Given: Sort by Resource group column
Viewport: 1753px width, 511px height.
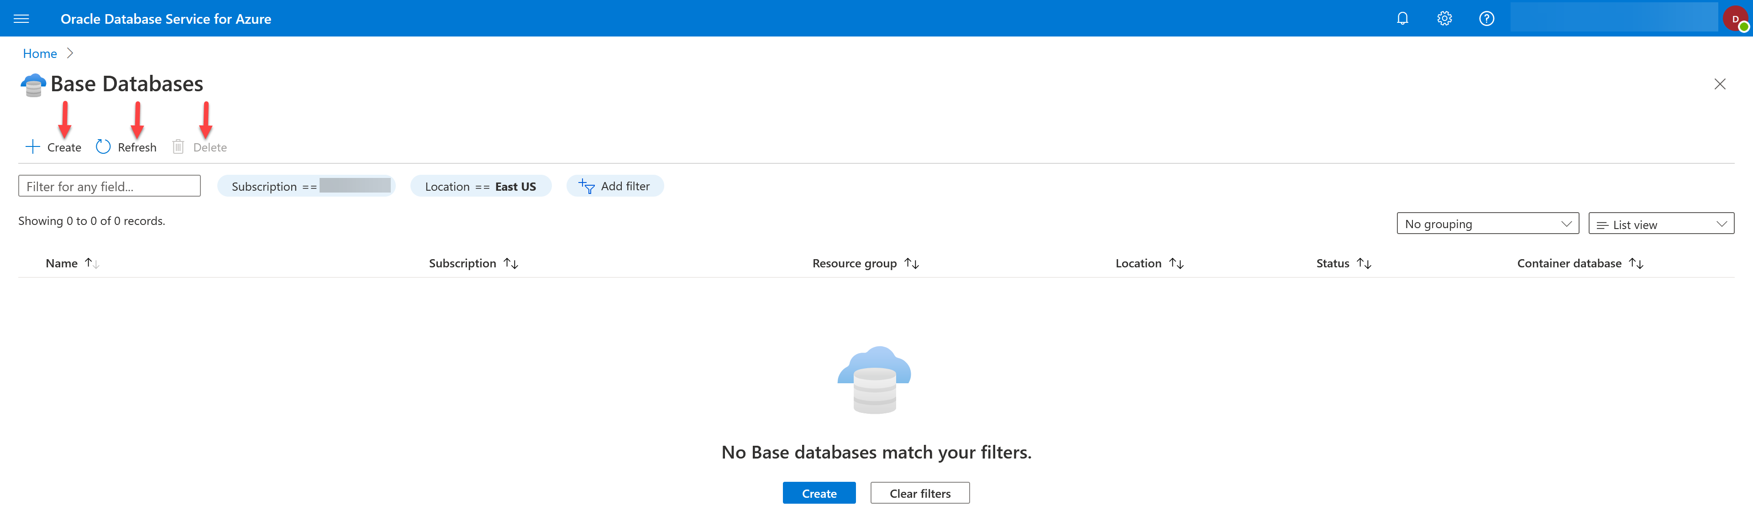Looking at the screenshot, I should tap(866, 263).
